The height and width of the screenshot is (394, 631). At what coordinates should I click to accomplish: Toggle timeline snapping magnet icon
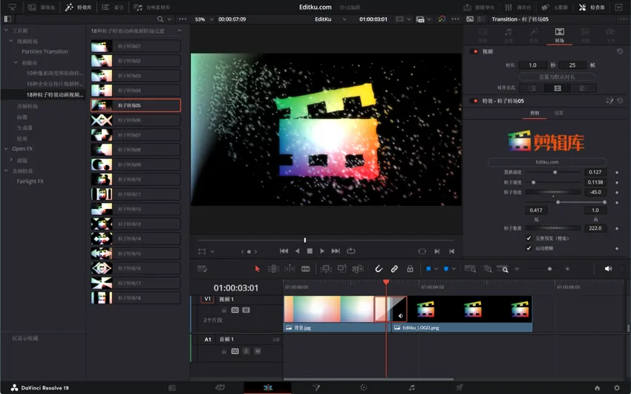[x=379, y=268]
